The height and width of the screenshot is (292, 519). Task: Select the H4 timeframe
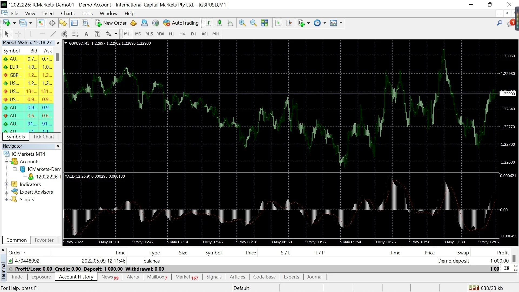click(x=182, y=34)
